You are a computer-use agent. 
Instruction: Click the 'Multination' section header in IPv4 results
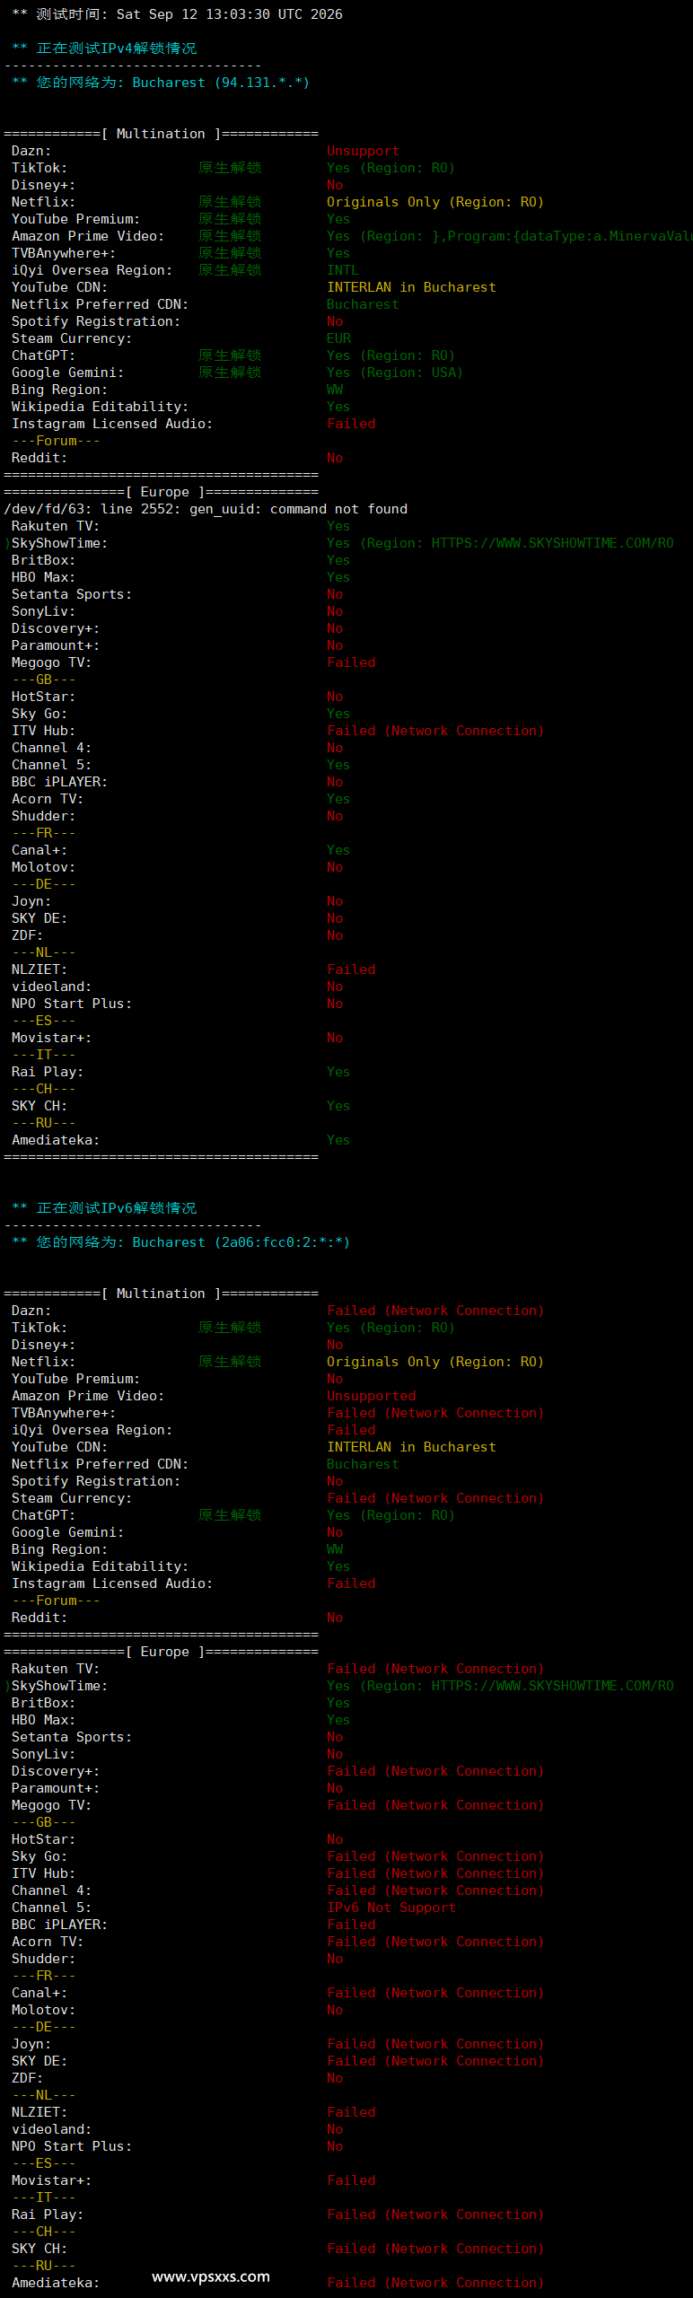pos(161,134)
